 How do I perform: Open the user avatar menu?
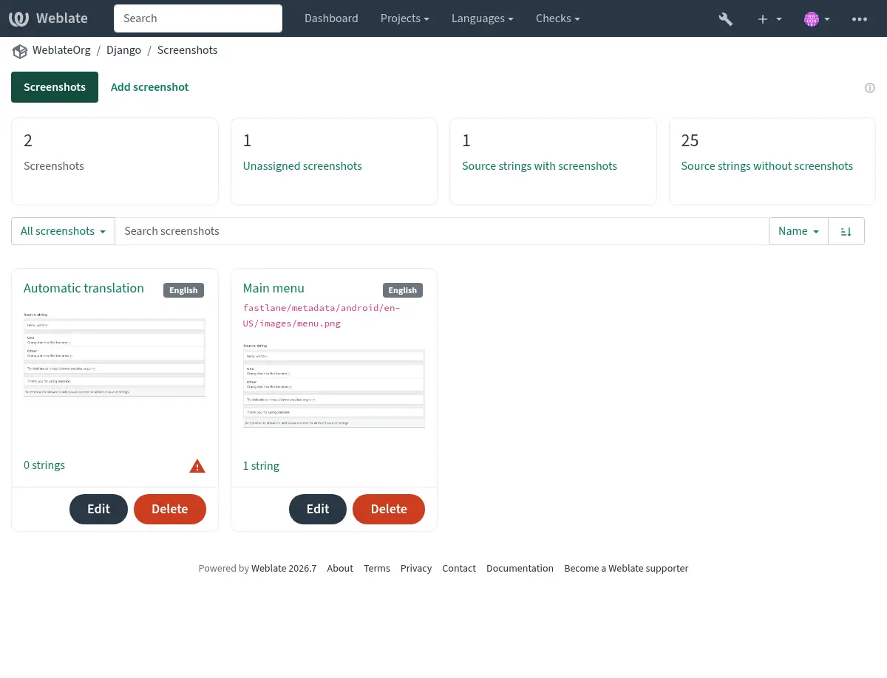coord(817,19)
